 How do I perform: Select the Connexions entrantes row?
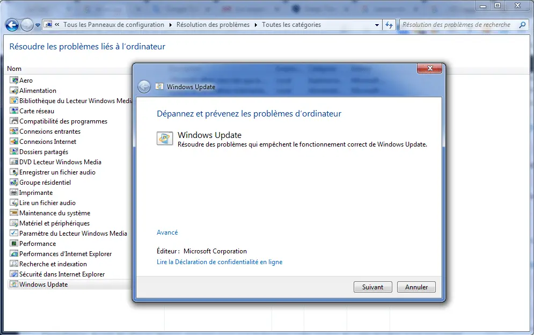(x=50, y=132)
